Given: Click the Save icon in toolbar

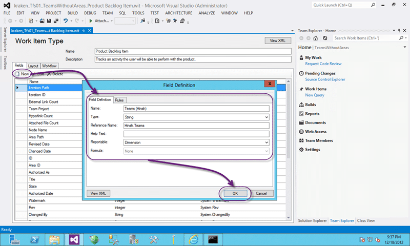Looking at the screenshot, I should click(49, 21).
